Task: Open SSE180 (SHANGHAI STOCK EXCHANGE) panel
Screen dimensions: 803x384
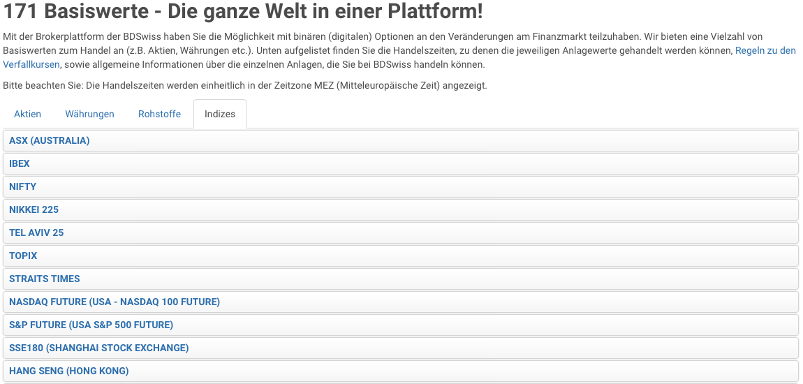Action: (401, 348)
